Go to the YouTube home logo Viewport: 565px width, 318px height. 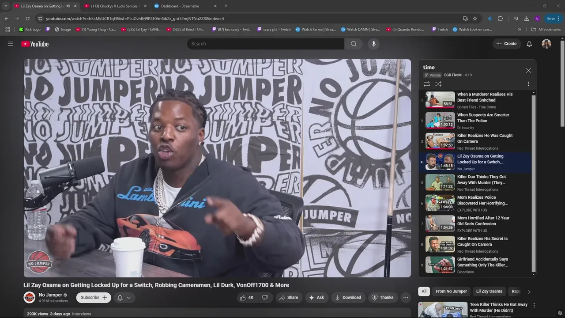coord(35,44)
